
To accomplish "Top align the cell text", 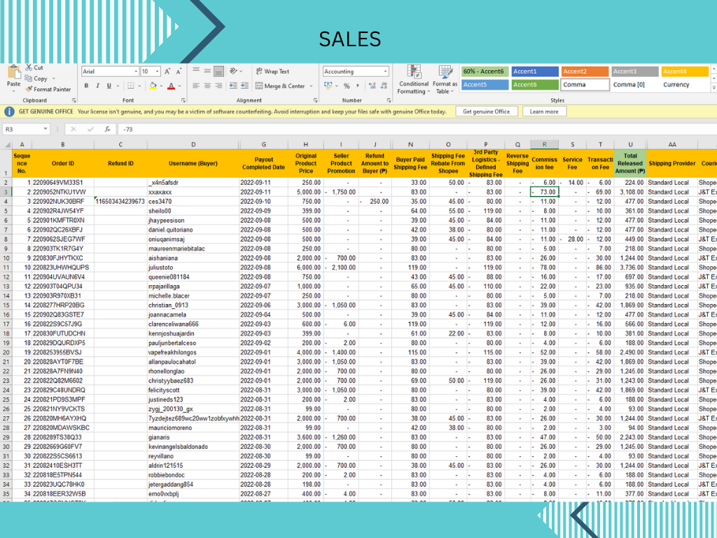I will (196, 71).
